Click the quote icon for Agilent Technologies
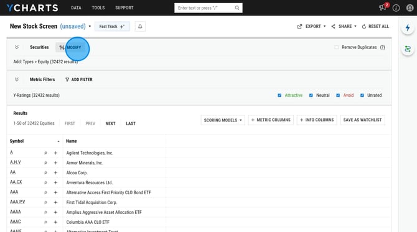The width and height of the screenshot is (417, 232). (x=45, y=153)
